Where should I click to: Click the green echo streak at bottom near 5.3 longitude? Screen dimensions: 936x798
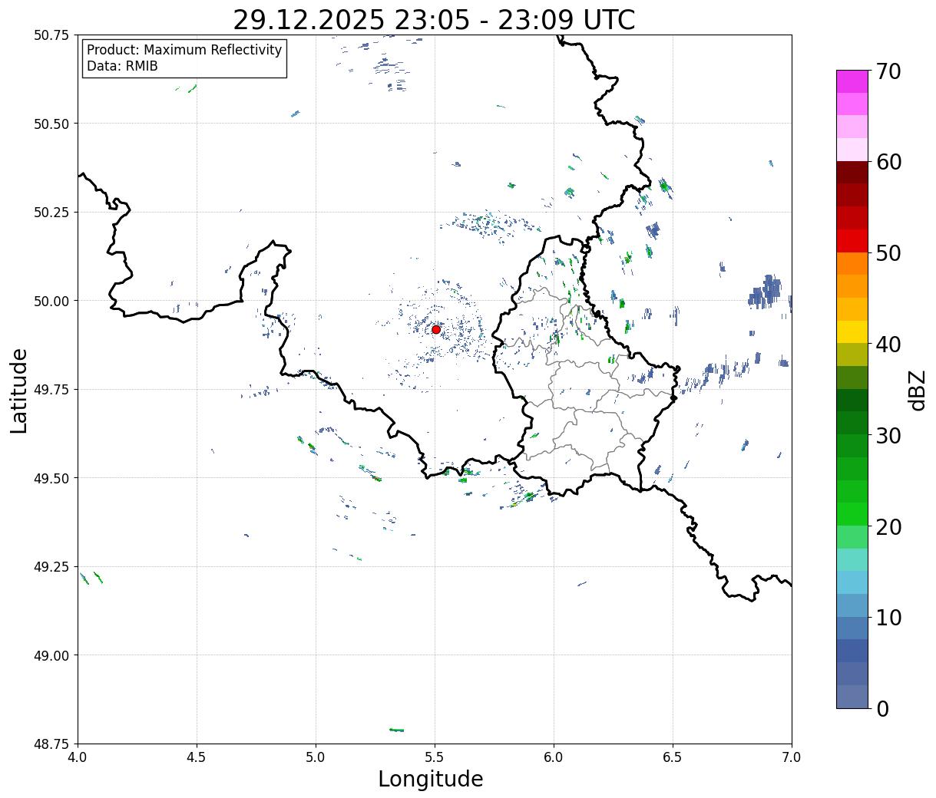coord(396,730)
